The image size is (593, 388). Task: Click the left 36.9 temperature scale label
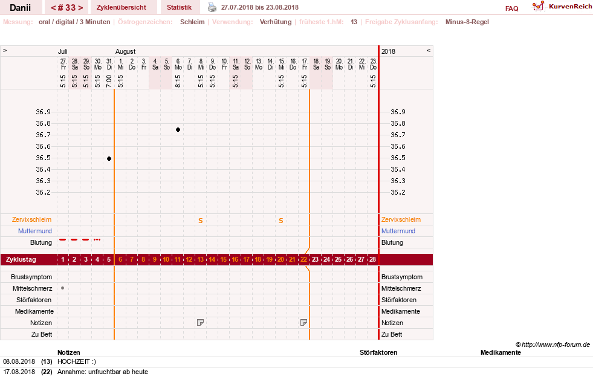(x=43, y=112)
